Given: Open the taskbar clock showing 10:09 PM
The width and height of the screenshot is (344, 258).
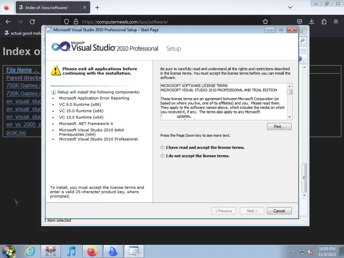Looking at the screenshot, I should [327, 252].
